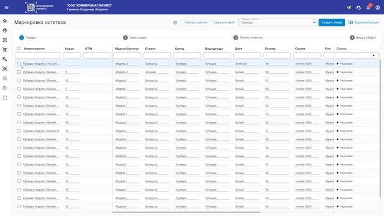This screenshot has height=216, width=384.
Task: Open the printer sidebar section
Action: [5, 31]
